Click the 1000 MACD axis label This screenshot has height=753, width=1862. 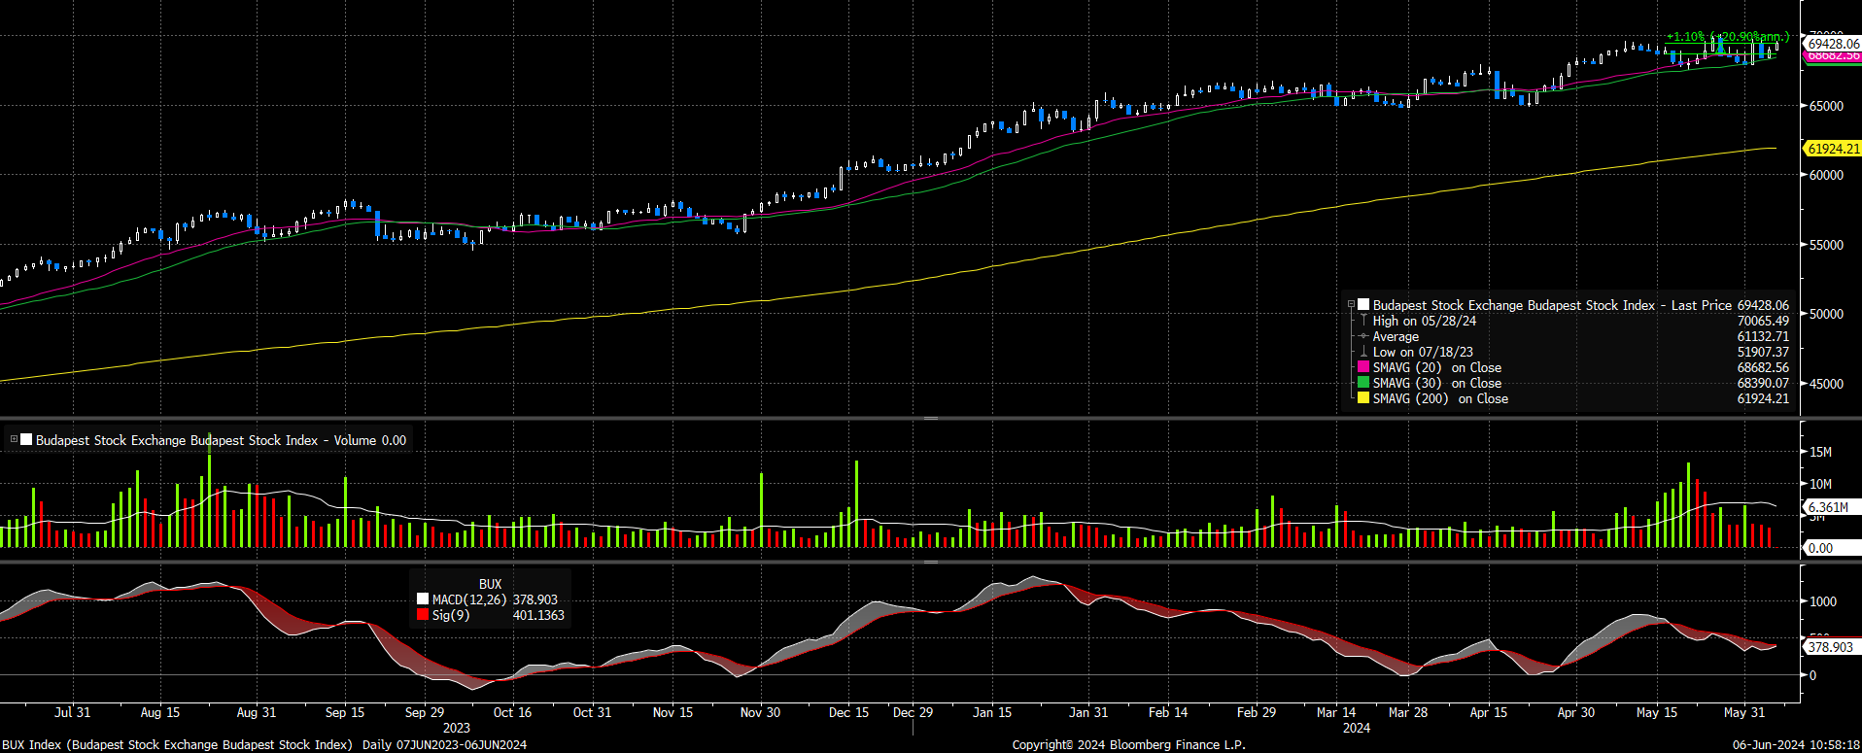click(1823, 601)
